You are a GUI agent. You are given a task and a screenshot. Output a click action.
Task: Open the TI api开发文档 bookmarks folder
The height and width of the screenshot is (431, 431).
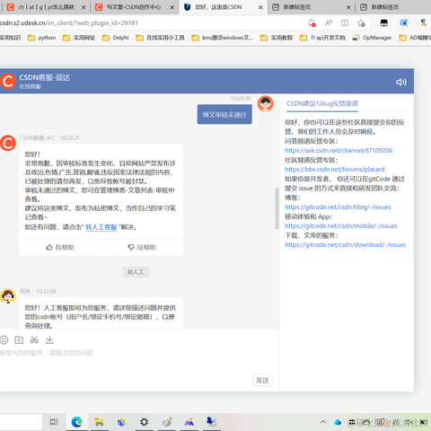click(322, 38)
